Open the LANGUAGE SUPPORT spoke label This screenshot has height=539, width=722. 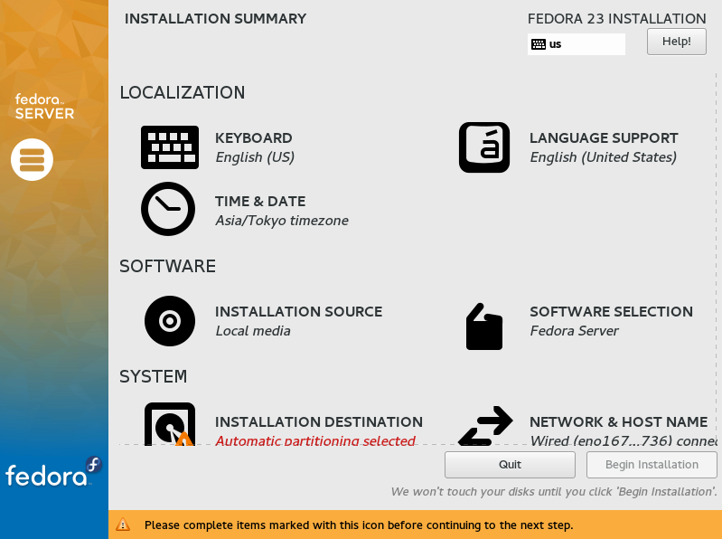click(x=604, y=137)
